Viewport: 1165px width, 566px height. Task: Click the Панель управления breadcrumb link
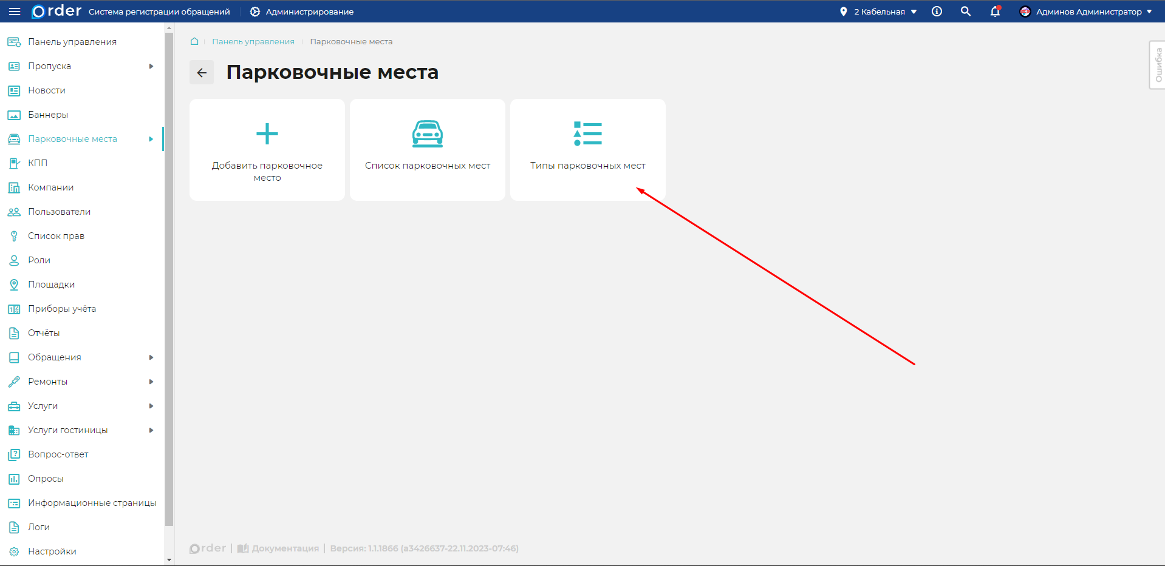coord(253,41)
